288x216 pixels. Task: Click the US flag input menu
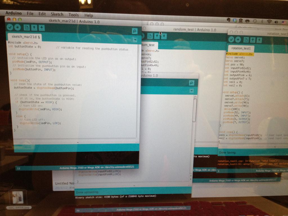tap(284, 22)
